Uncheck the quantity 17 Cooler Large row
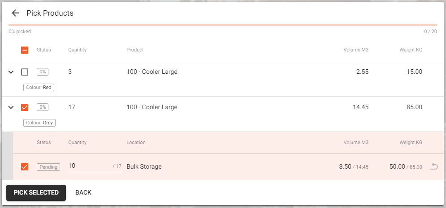 [25, 107]
